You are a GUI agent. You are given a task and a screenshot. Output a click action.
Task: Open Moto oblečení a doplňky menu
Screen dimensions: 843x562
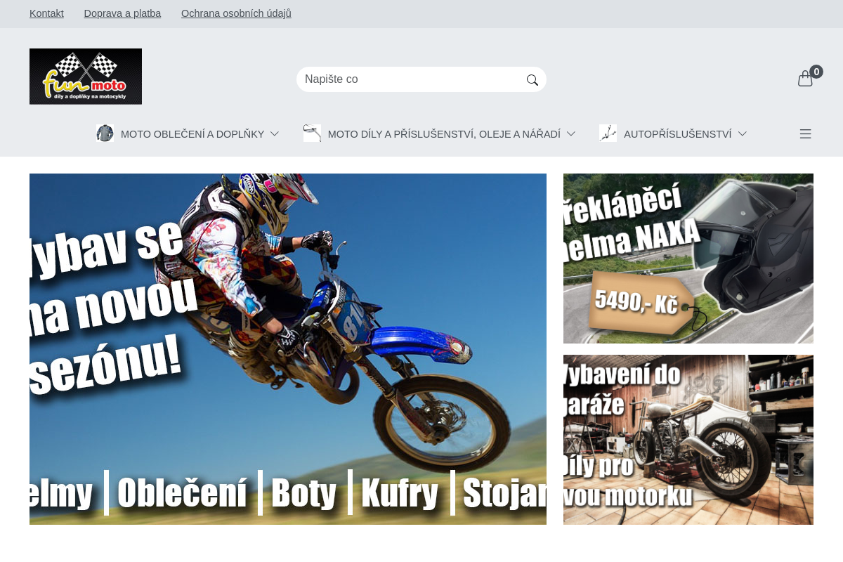(x=192, y=134)
